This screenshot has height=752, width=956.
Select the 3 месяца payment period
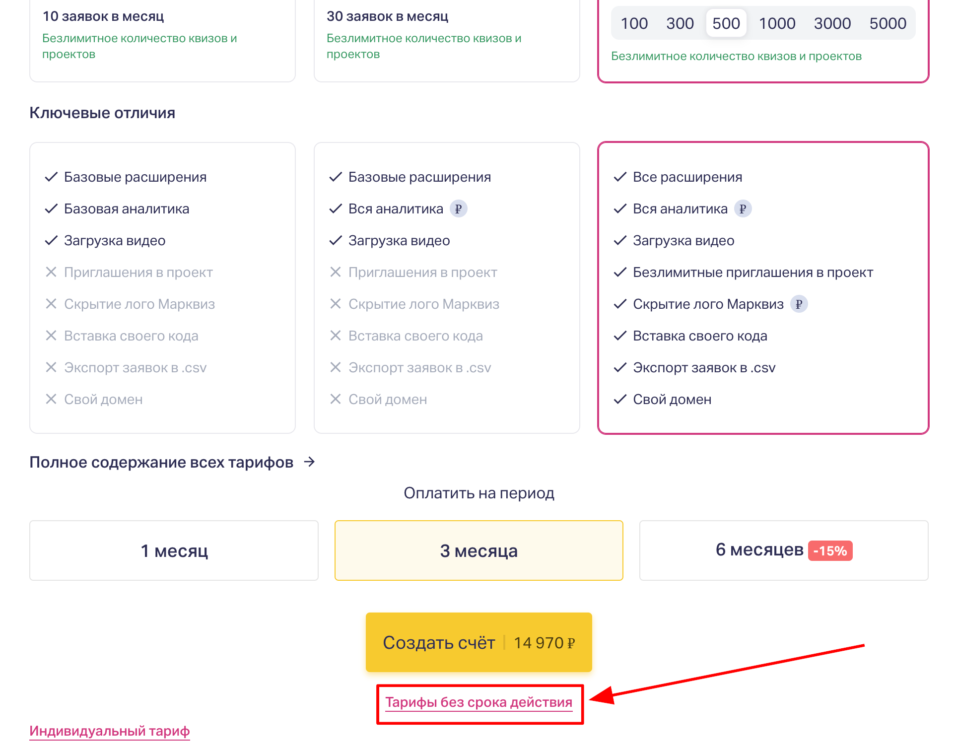[x=478, y=550]
